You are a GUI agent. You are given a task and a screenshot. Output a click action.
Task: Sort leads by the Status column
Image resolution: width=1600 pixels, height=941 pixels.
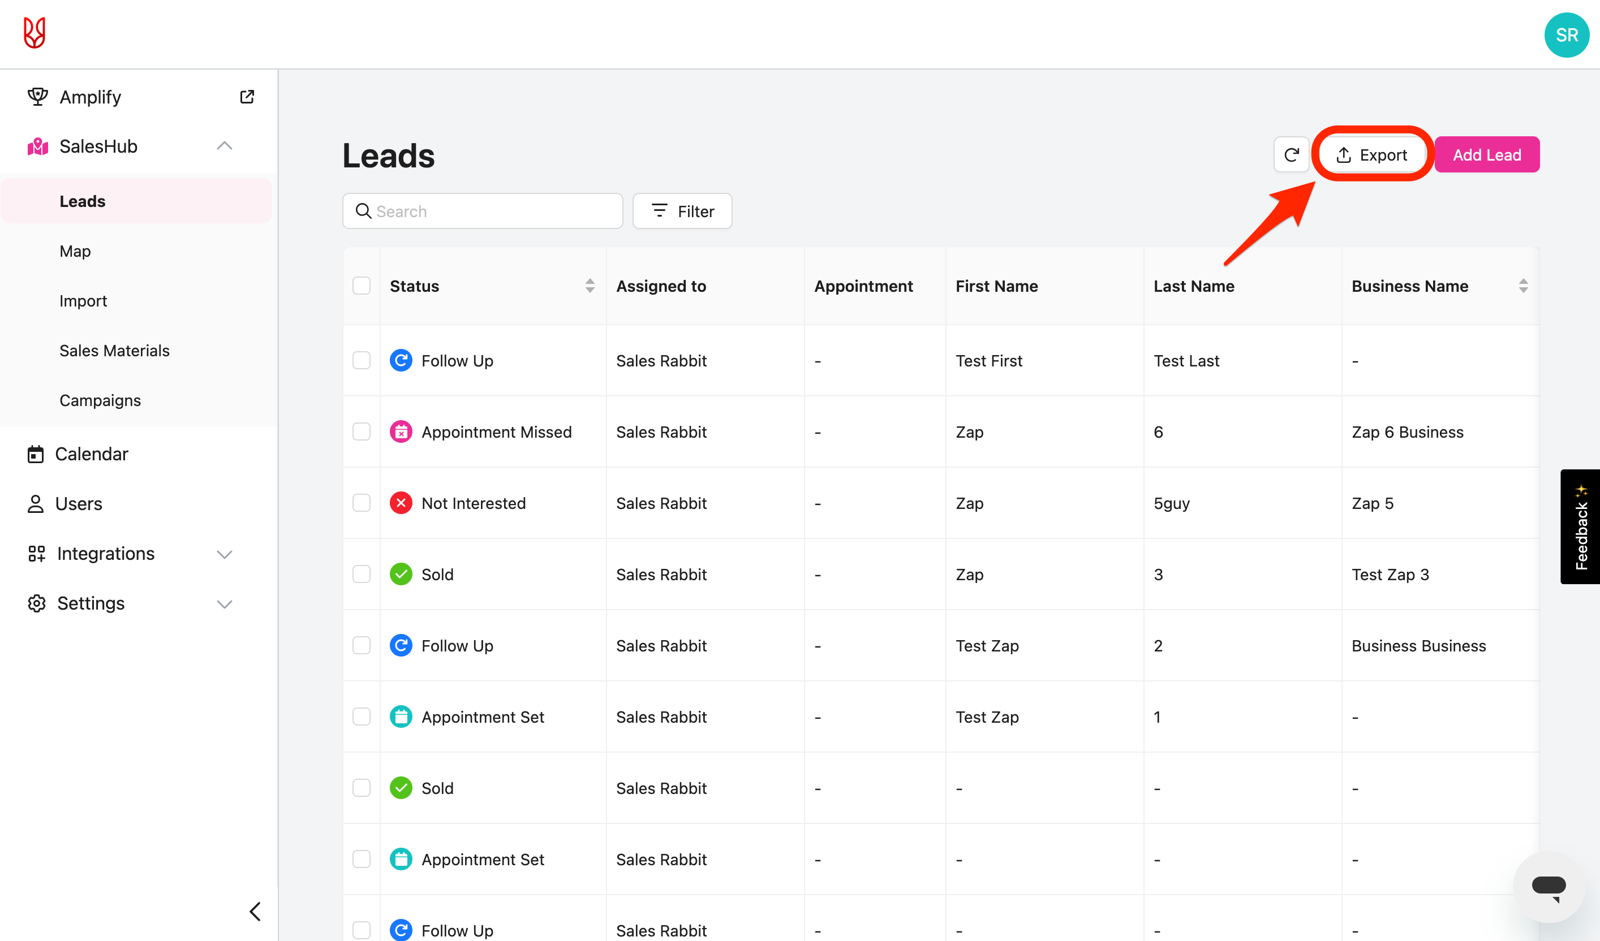[589, 286]
